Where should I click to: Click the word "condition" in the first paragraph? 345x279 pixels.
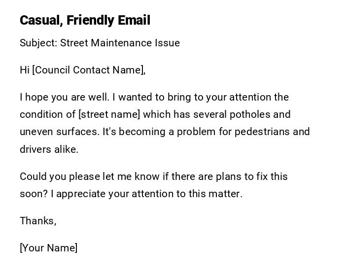tap(41, 114)
